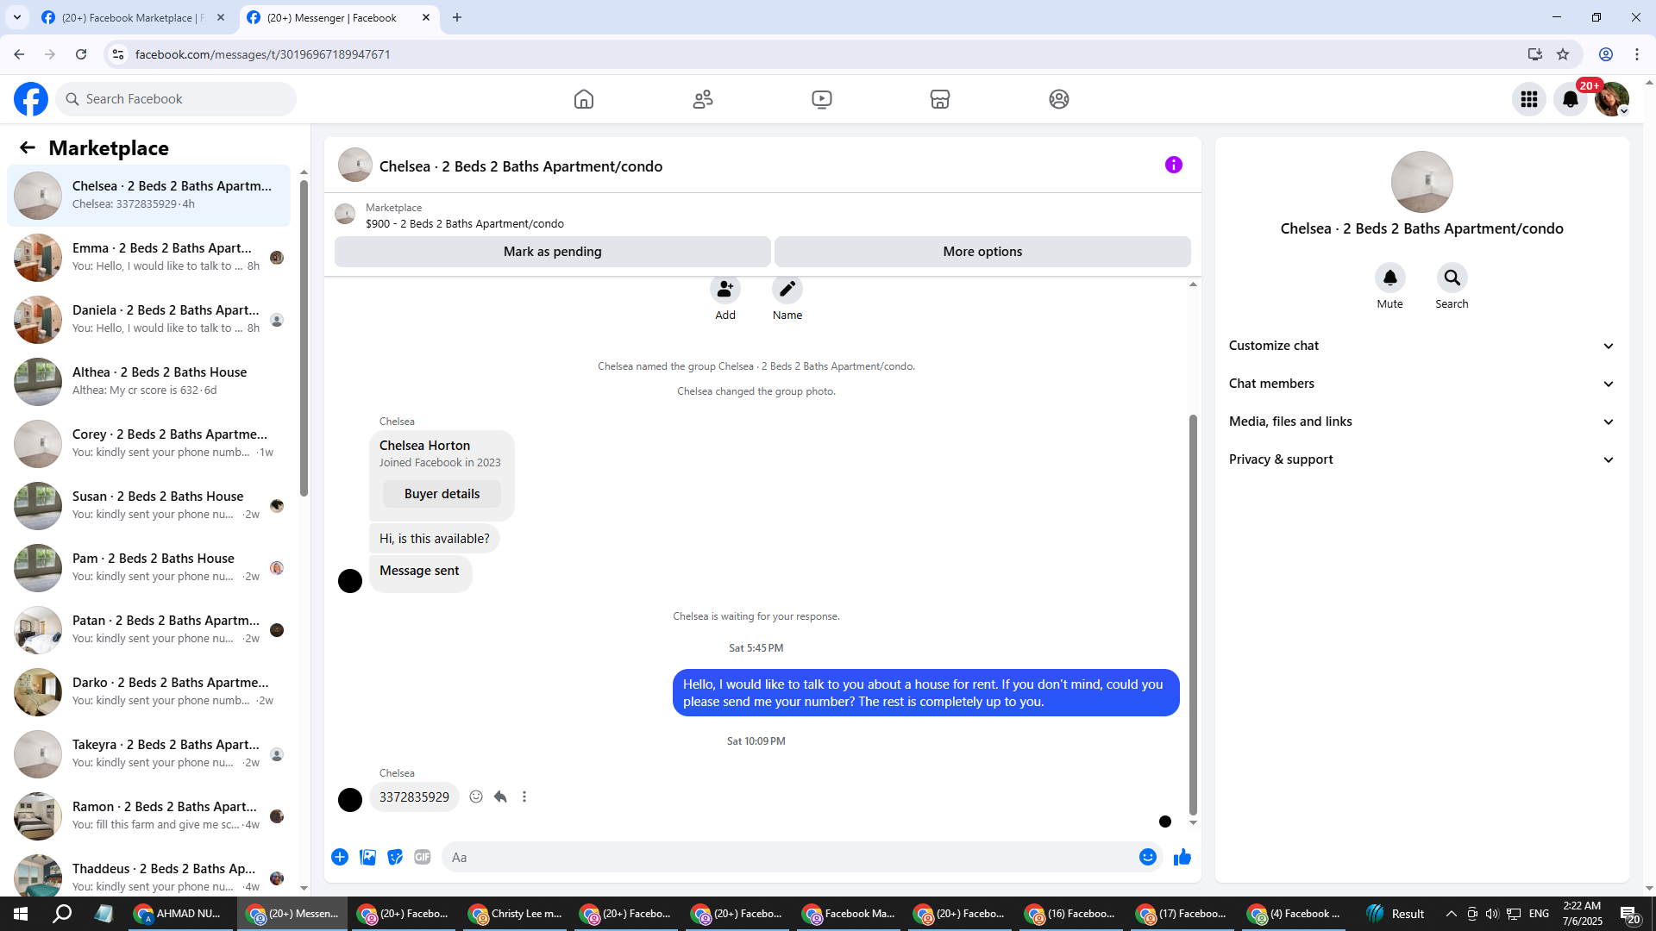Toggle the conversation information panel
The height and width of the screenshot is (931, 1656).
pos(1173,165)
